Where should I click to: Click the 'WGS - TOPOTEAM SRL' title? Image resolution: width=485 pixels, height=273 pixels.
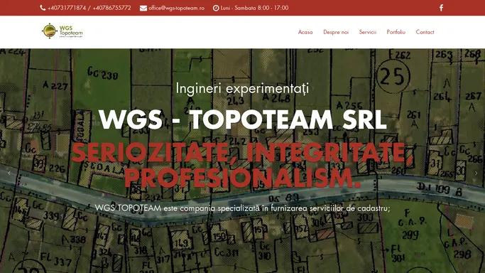243,119
